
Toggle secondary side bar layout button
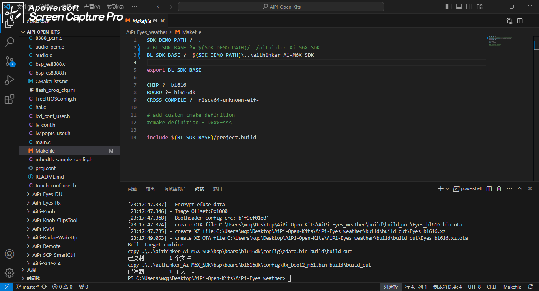point(469,7)
